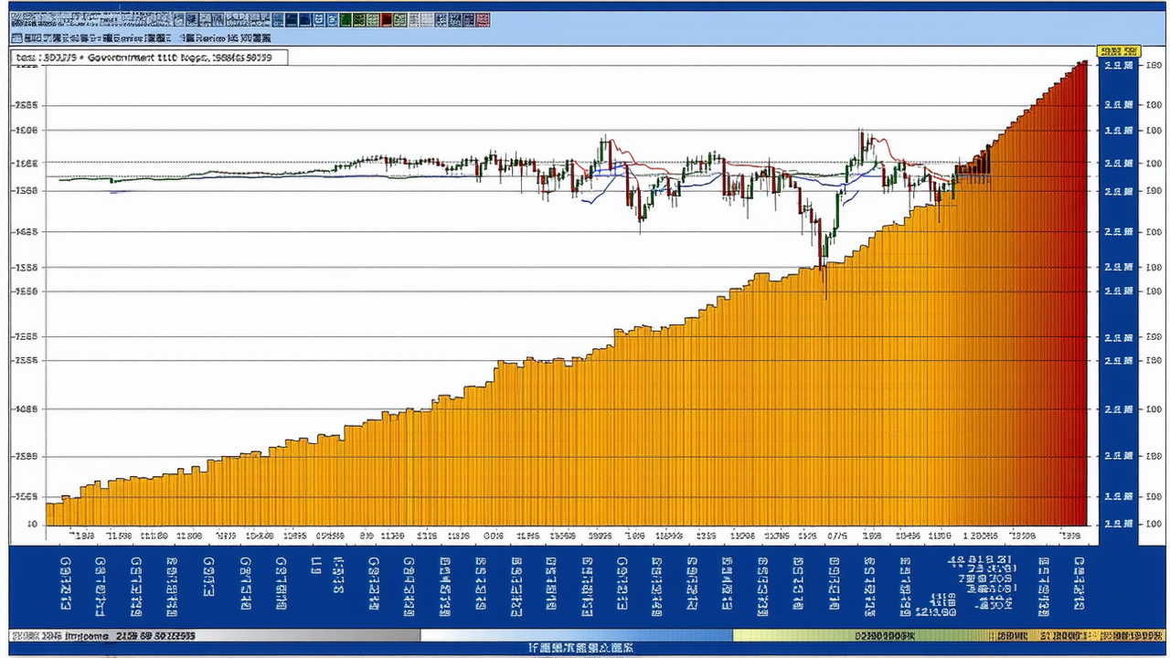The image size is (1170, 658).
Task: Click the small icon starting the second toolbar row
Action: click(x=16, y=37)
